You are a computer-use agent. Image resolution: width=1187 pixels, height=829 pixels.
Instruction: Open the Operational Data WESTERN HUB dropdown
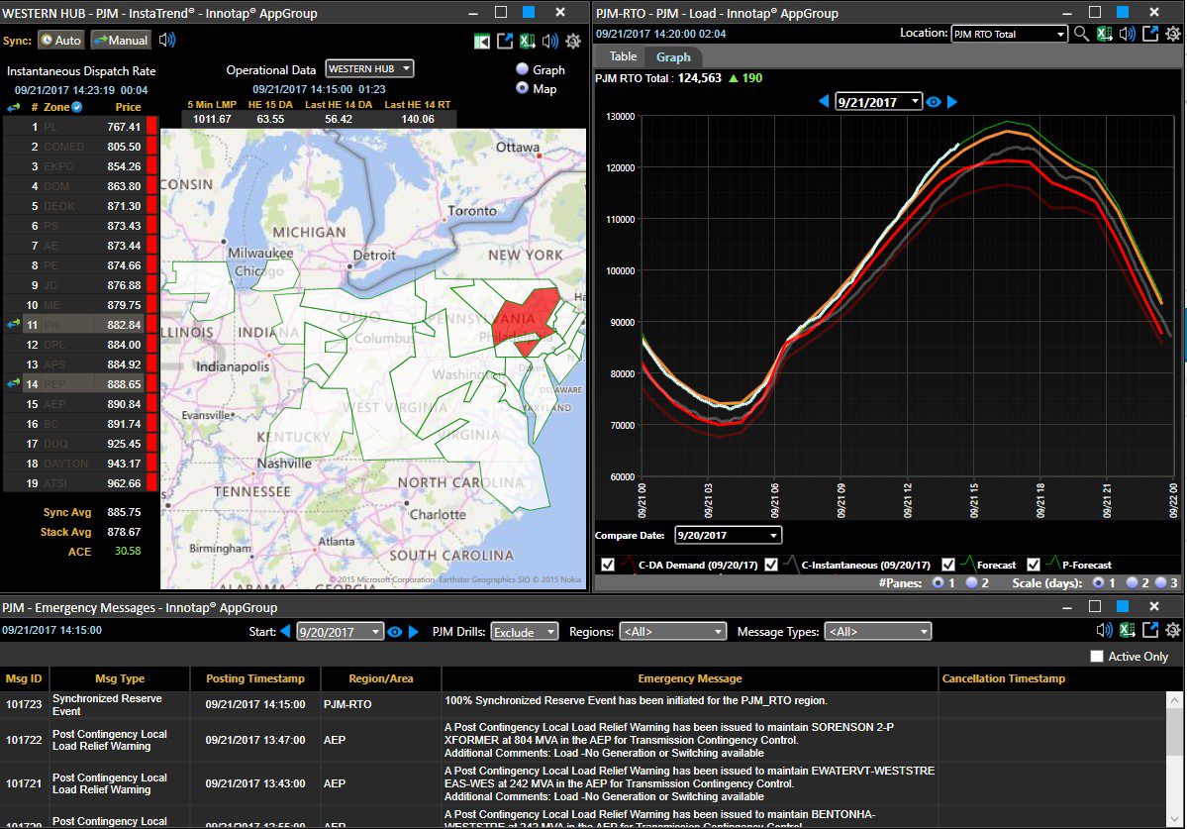pyautogui.click(x=369, y=69)
